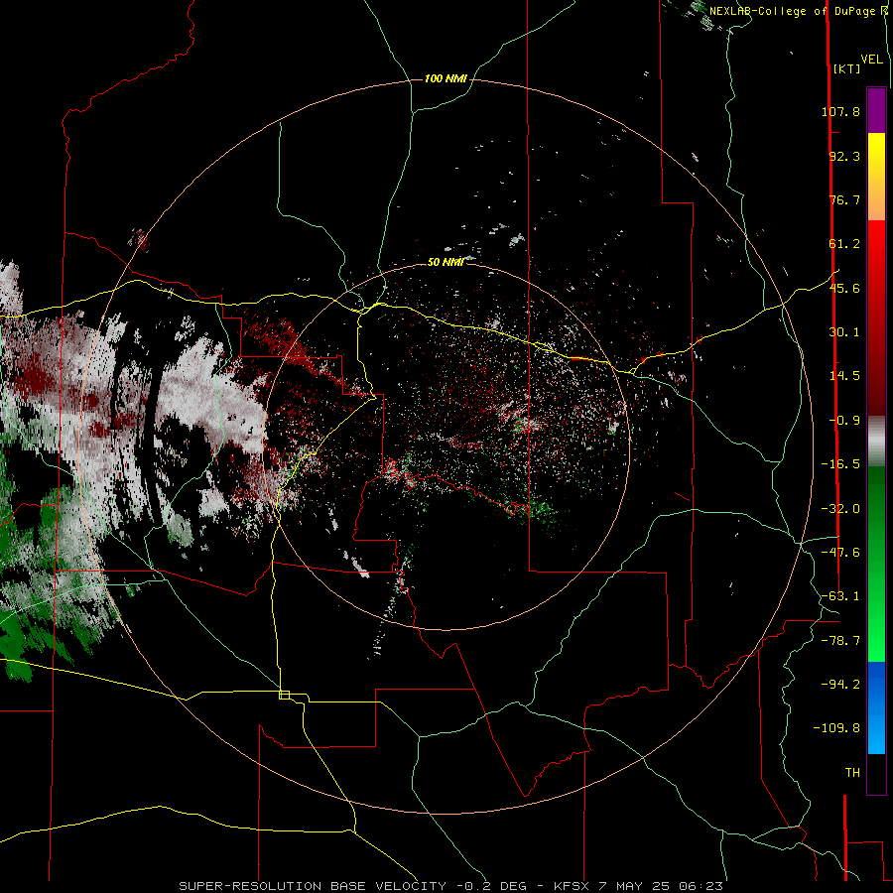
Task: Click the "TH" threshold label on legend
Action: 852,773
